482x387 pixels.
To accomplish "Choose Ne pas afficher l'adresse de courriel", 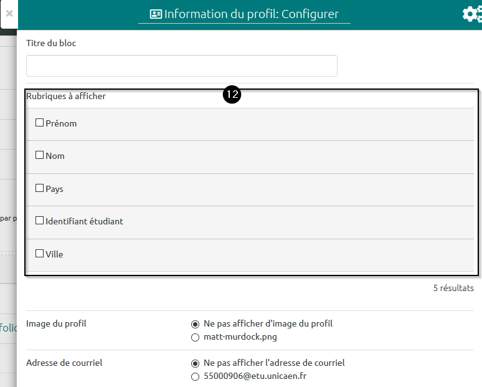I will tap(196, 363).
